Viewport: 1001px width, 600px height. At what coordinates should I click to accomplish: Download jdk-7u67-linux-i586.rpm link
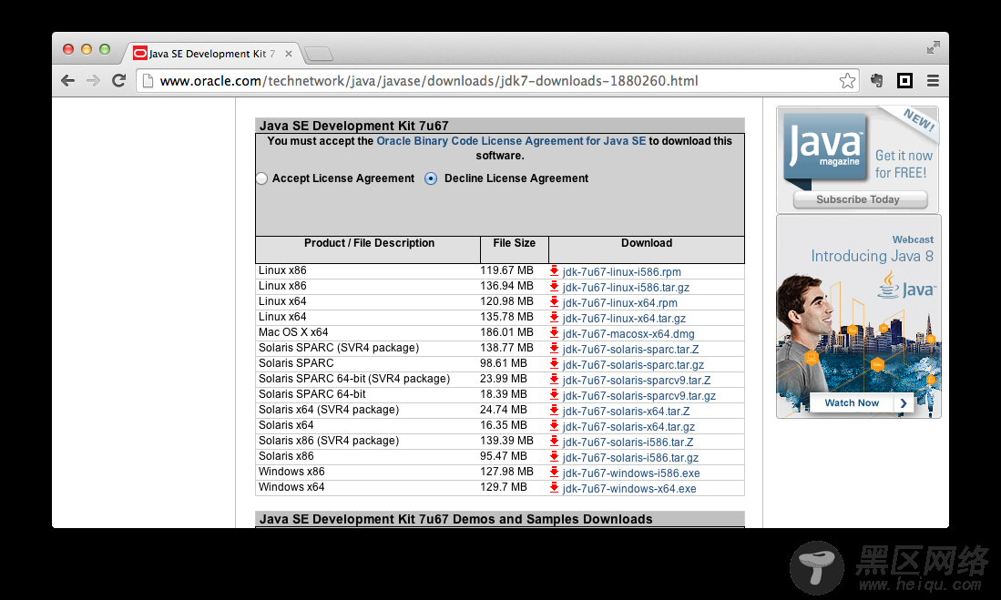coord(622,272)
